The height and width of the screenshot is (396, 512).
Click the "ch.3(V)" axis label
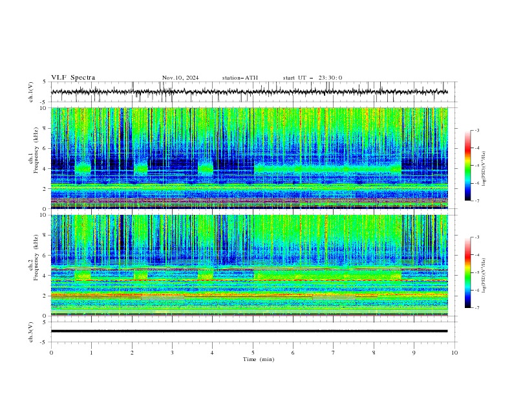pyautogui.click(x=31, y=332)
